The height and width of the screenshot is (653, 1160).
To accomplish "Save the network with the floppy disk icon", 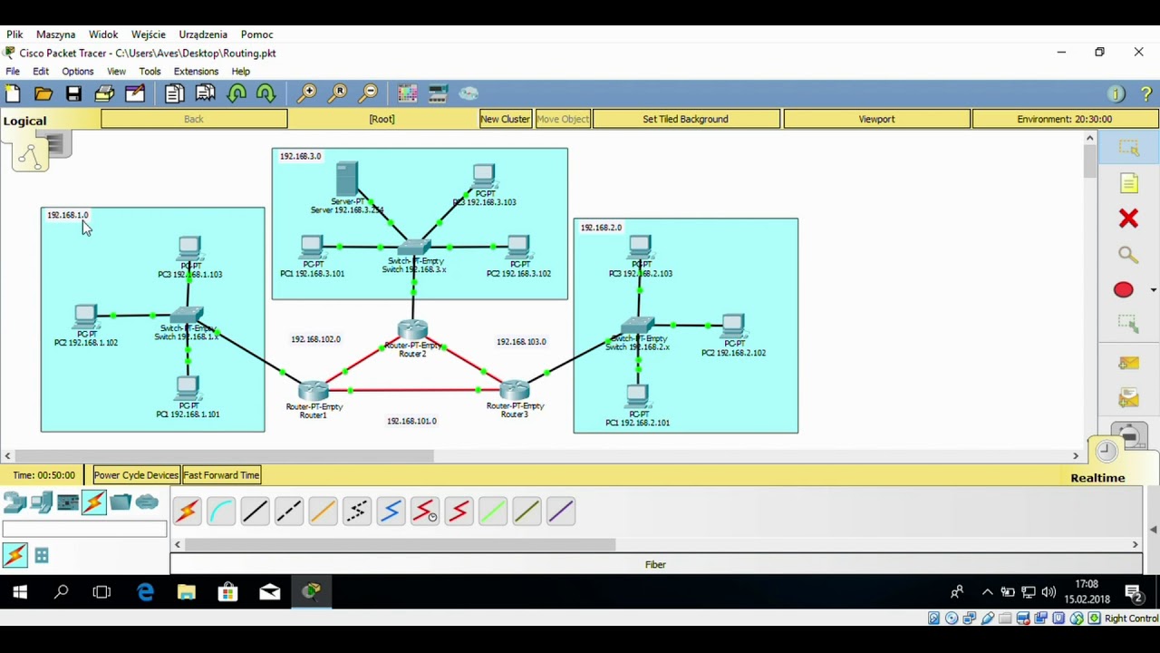I will click(x=73, y=93).
